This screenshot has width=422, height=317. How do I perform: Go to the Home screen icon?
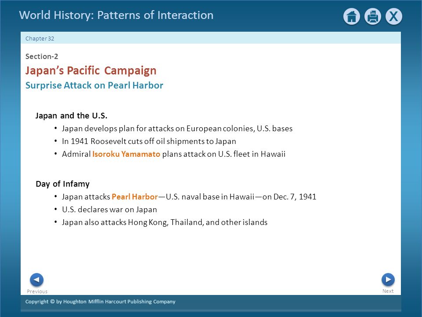pyautogui.click(x=352, y=17)
